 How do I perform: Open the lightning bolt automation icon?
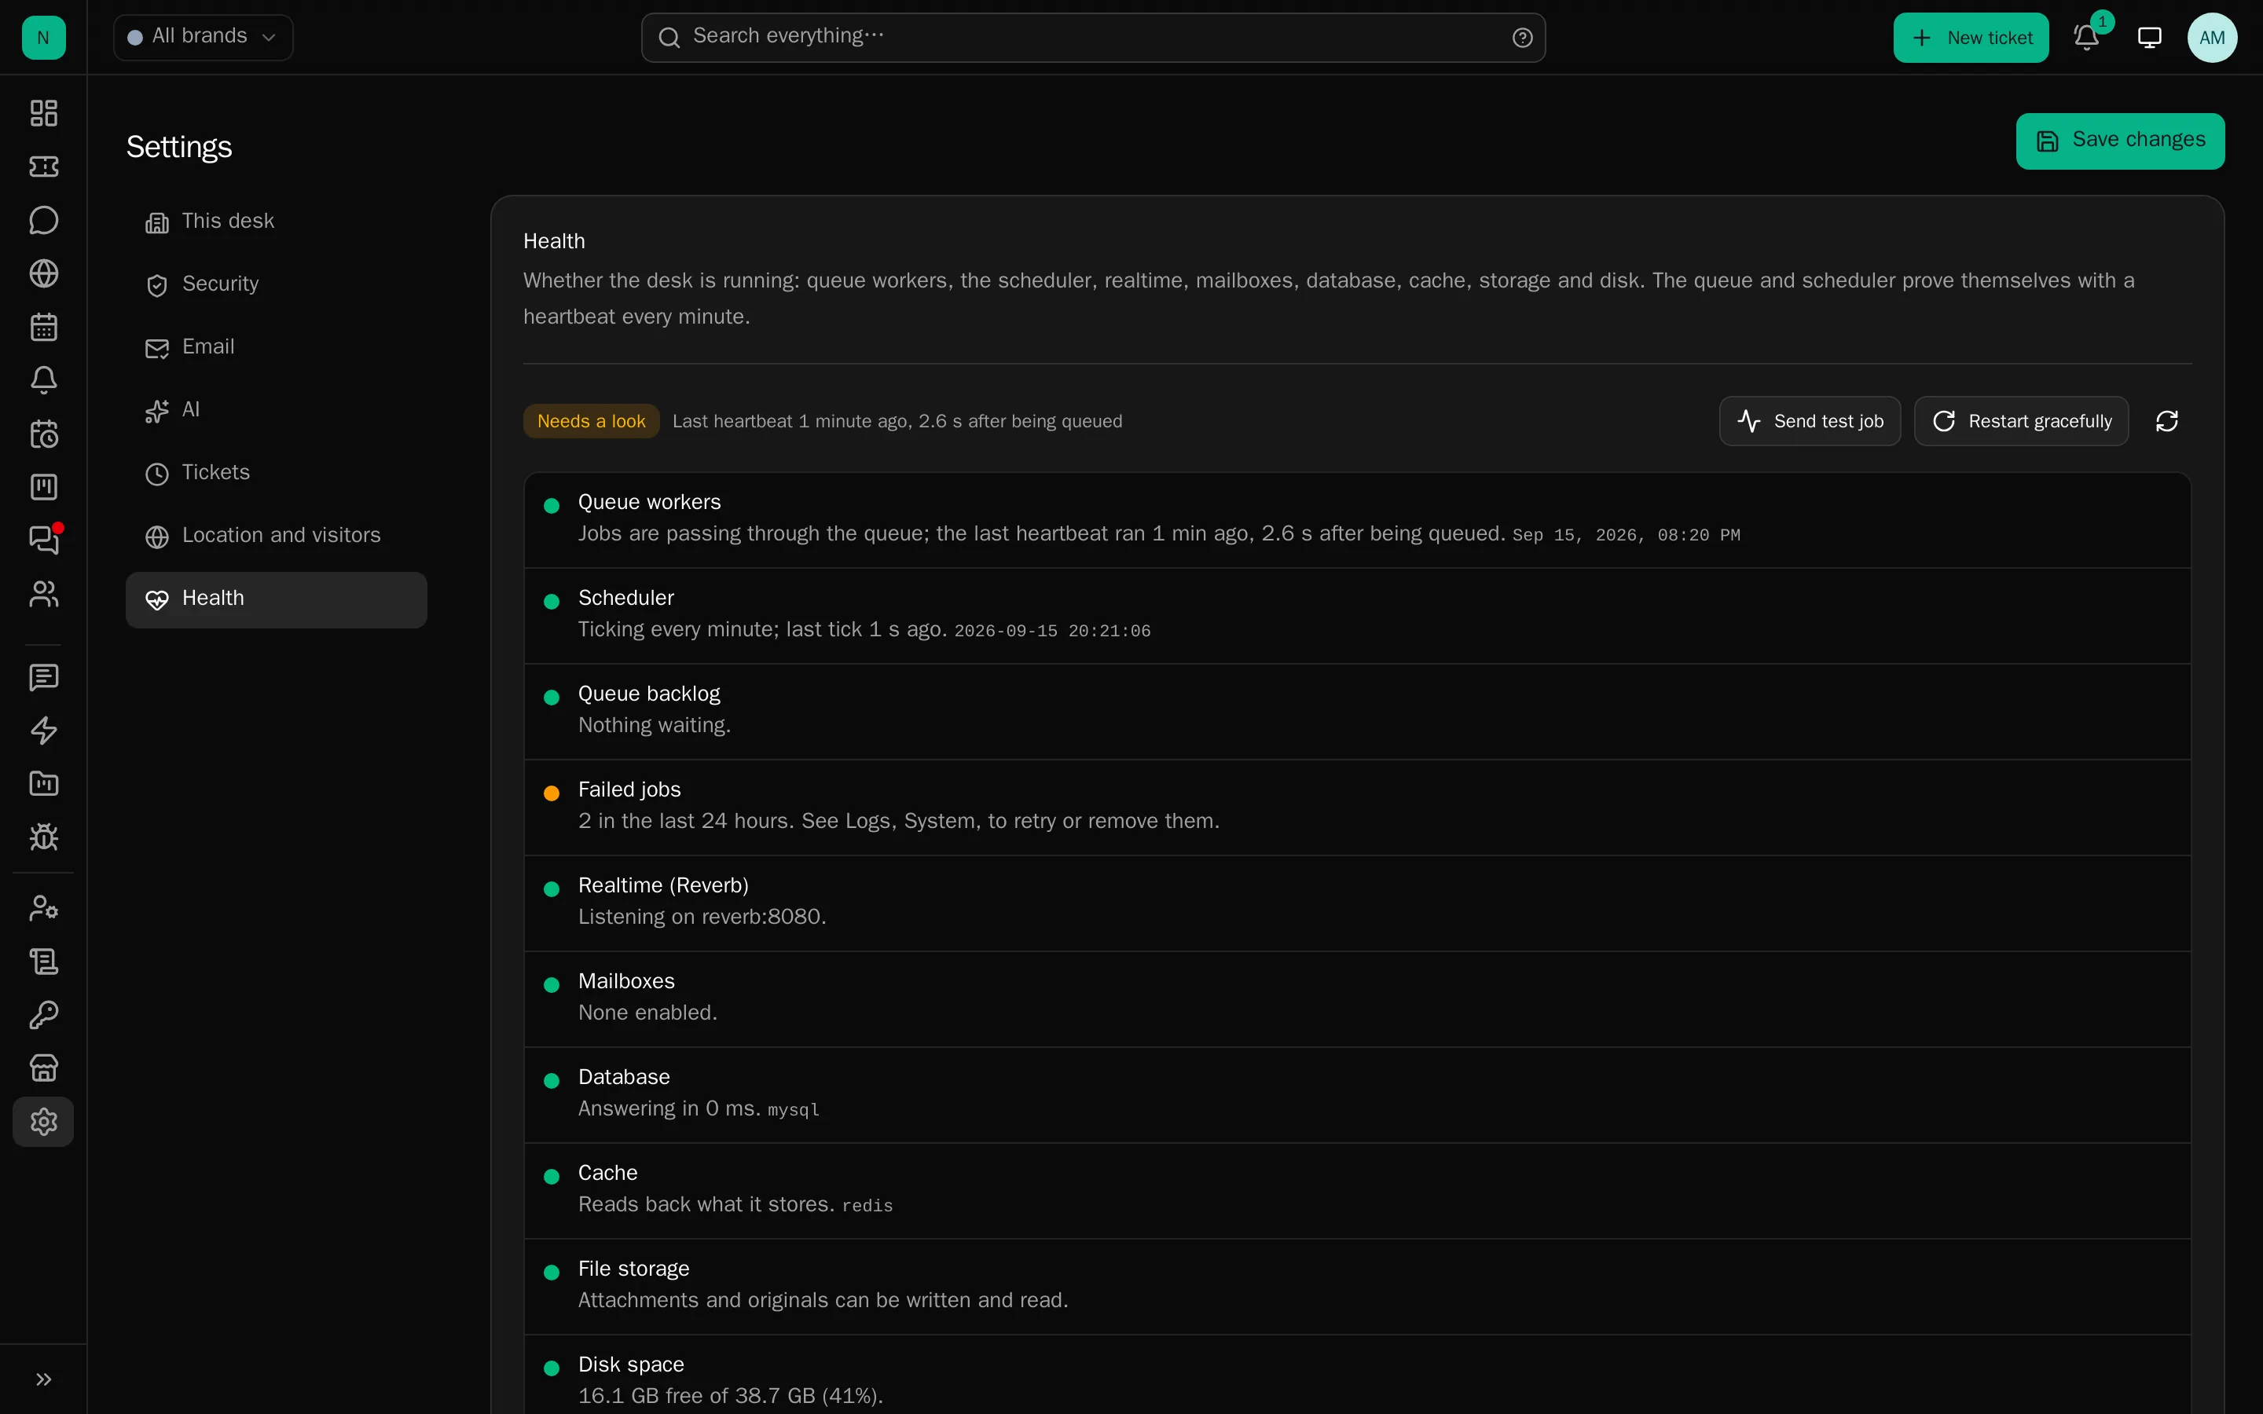pyautogui.click(x=44, y=731)
